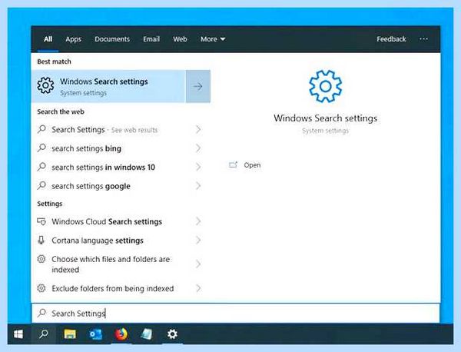Expand chevron for Search Settings web results
Viewport: 461px width, 352px height.
pyautogui.click(x=198, y=129)
